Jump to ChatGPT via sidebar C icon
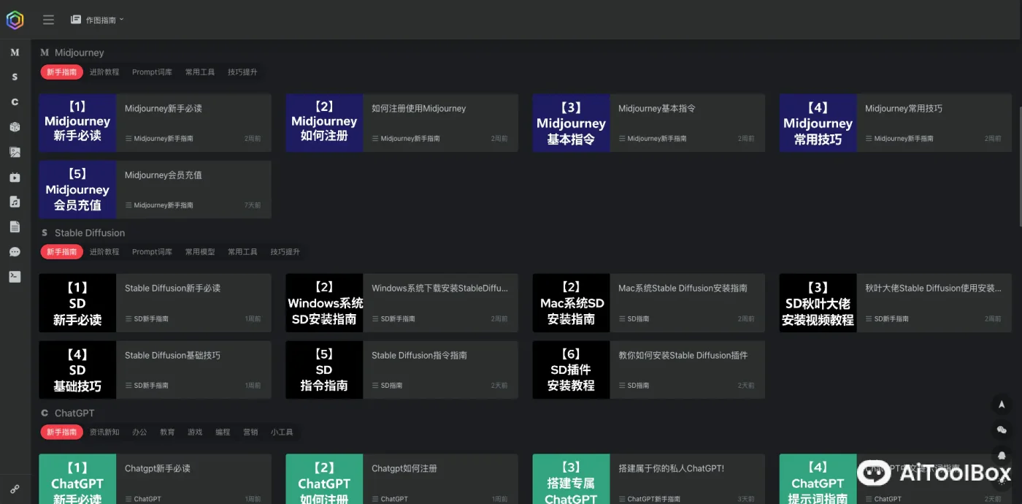The width and height of the screenshot is (1022, 504). [x=15, y=102]
